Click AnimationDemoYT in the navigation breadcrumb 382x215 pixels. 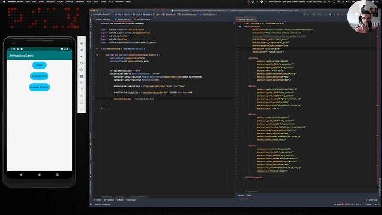coord(102,14)
